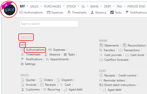This screenshot has height=94, width=147.
Task: Open Expenses link under MY section
Action: (x=59, y=50)
